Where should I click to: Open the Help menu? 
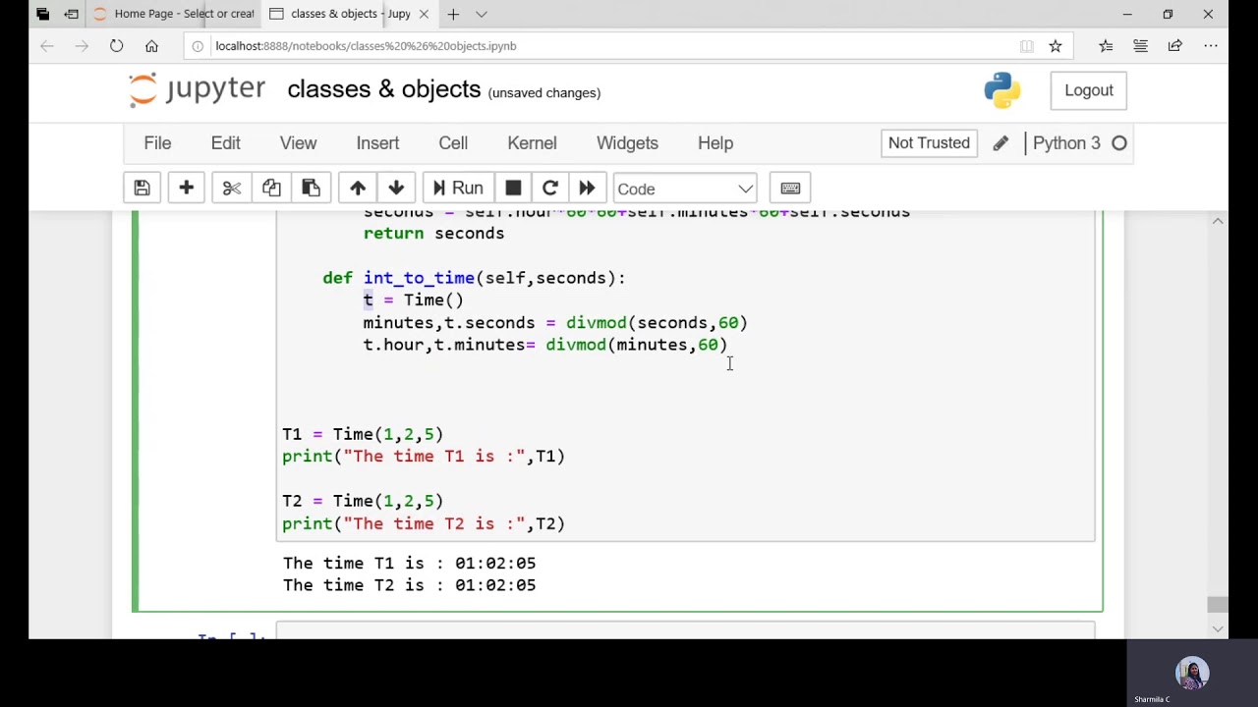(715, 143)
